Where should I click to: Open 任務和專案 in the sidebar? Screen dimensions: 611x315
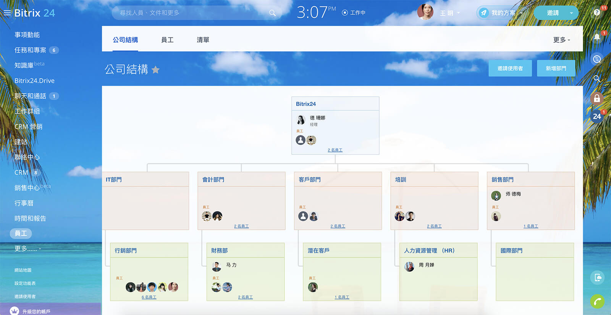(x=30, y=50)
